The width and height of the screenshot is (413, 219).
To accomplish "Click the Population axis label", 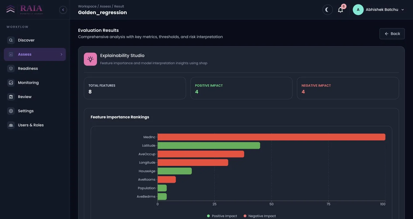I will [x=147, y=188].
